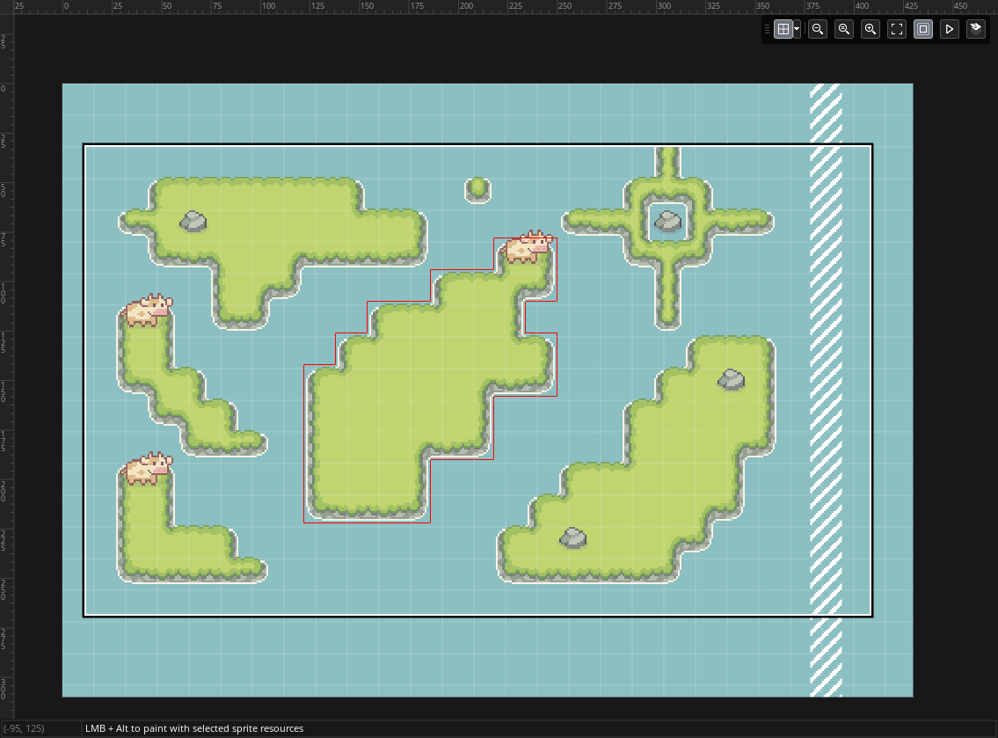Select the tiny round island tile
The height and width of the screenshot is (738, 998).
click(x=477, y=190)
